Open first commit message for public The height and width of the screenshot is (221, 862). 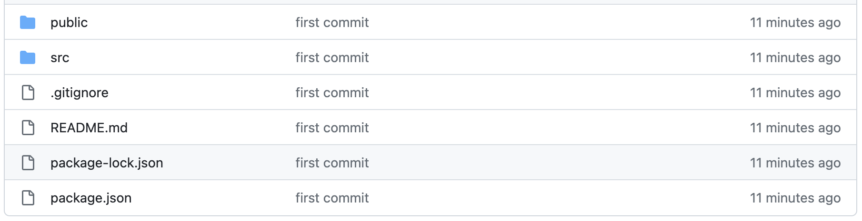[332, 22]
